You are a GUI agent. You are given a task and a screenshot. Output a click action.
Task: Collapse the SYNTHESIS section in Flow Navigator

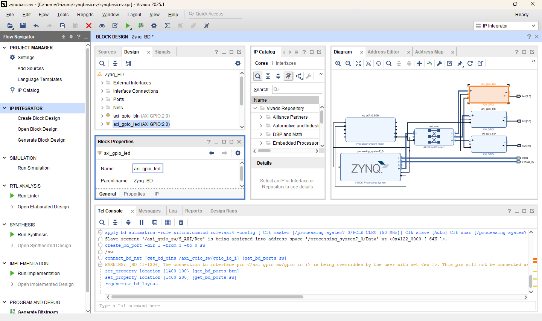5,225
